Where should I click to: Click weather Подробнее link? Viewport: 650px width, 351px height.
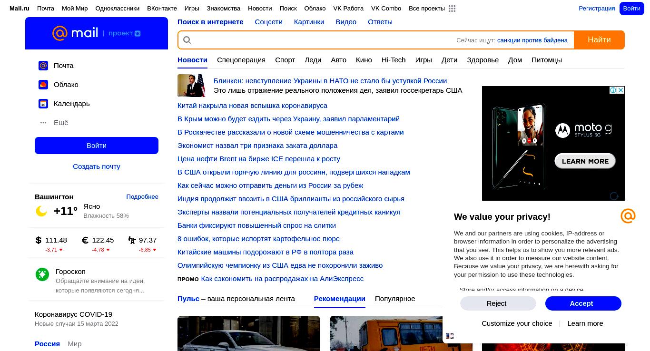(142, 197)
